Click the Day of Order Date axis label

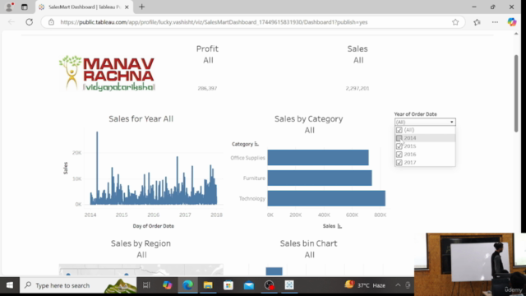click(x=154, y=226)
